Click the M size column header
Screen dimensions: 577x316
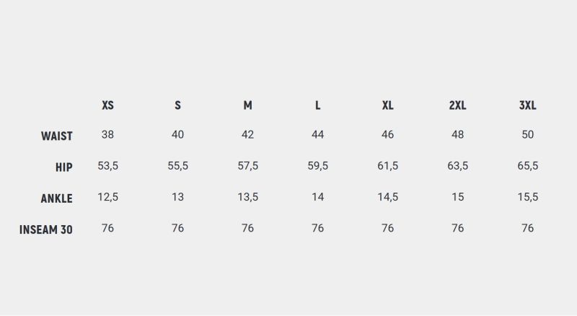click(247, 105)
